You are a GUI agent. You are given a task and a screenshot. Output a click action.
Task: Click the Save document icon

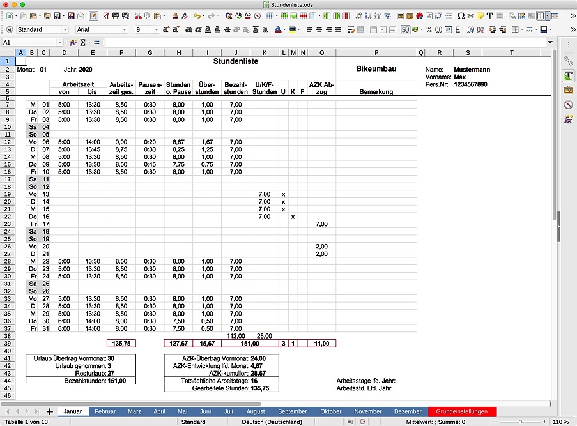point(57,16)
